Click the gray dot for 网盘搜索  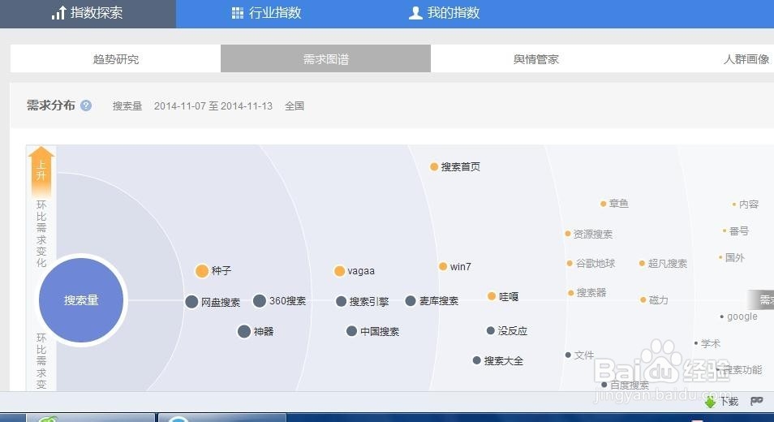coord(191,302)
